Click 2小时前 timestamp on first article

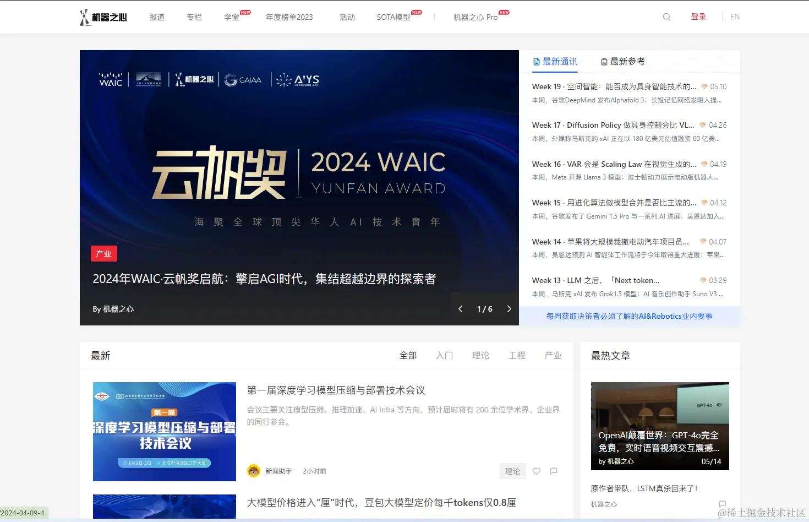(314, 471)
